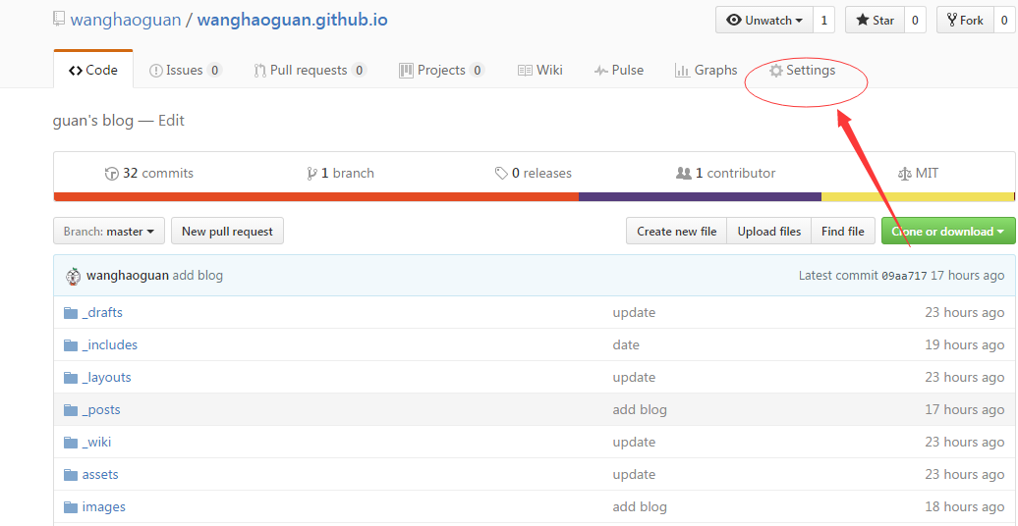The width and height of the screenshot is (1018, 526).
Task: Open the Unwatch dropdown
Action: (x=764, y=20)
